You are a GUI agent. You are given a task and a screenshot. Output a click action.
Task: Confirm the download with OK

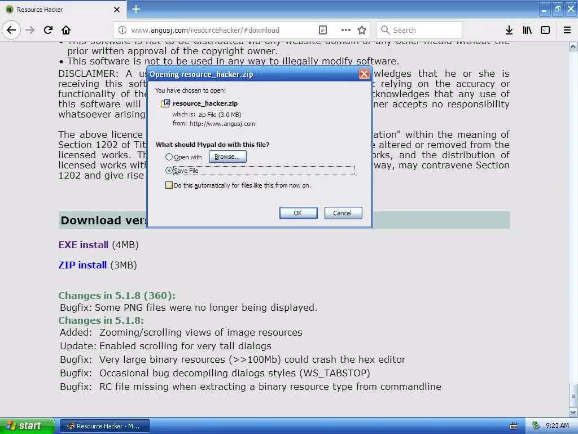298,213
